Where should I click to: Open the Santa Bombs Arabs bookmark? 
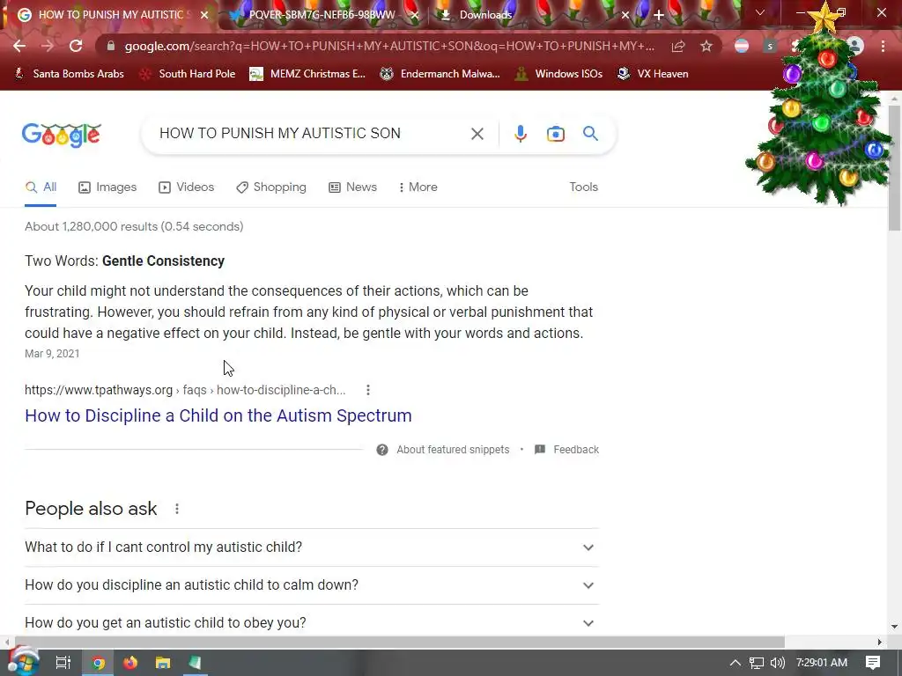click(70, 74)
